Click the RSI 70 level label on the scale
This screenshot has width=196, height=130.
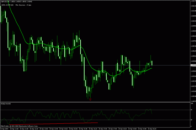click(191, 110)
